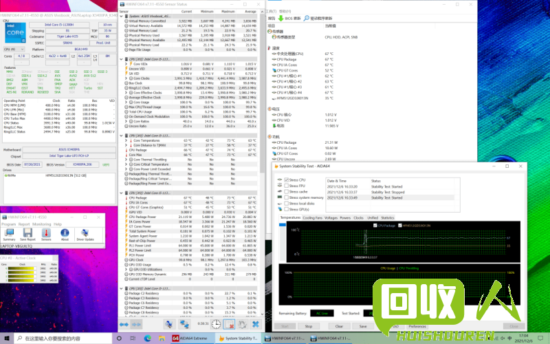
Task: Click the Windows Start button
Action: coord(6,338)
